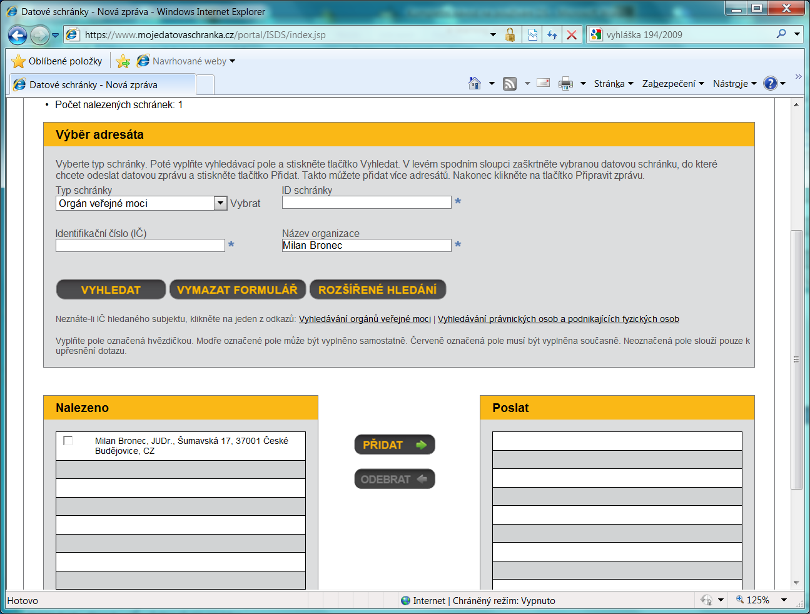This screenshot has width=810, height=614.
Task: Toggle Compatibility View torn-page icon
Action: coord(532,35)
